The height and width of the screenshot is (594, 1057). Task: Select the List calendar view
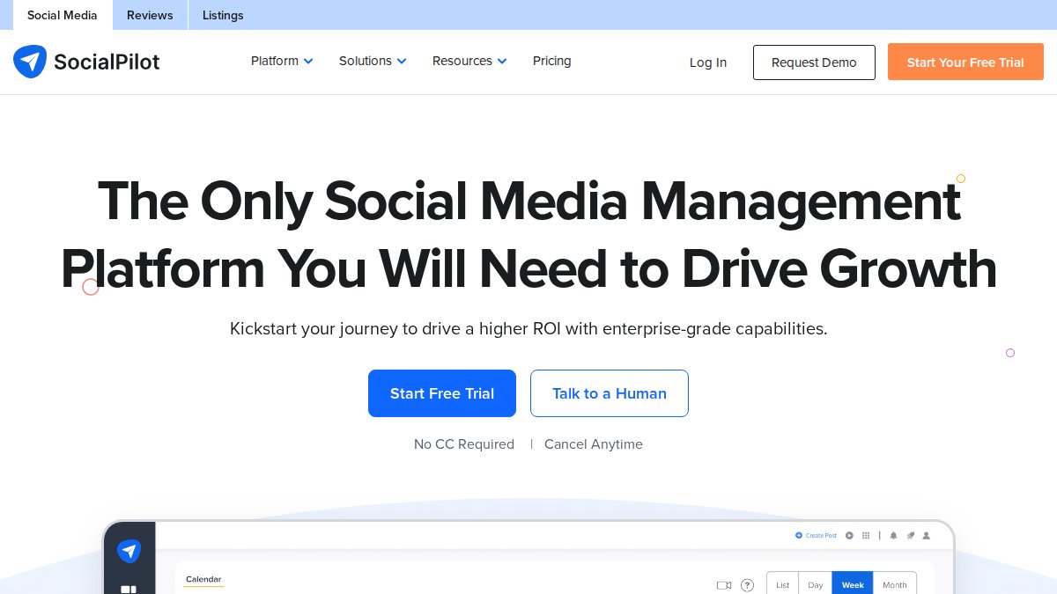tap(782, 584)
